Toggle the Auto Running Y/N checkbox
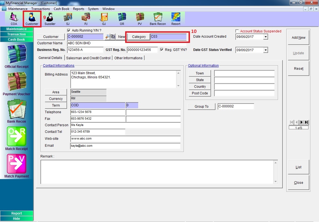 69,30
